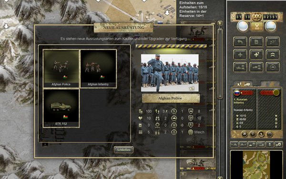
Task: Click the sleep (Zzz) unit button
Action: click(x=273, y=42)
